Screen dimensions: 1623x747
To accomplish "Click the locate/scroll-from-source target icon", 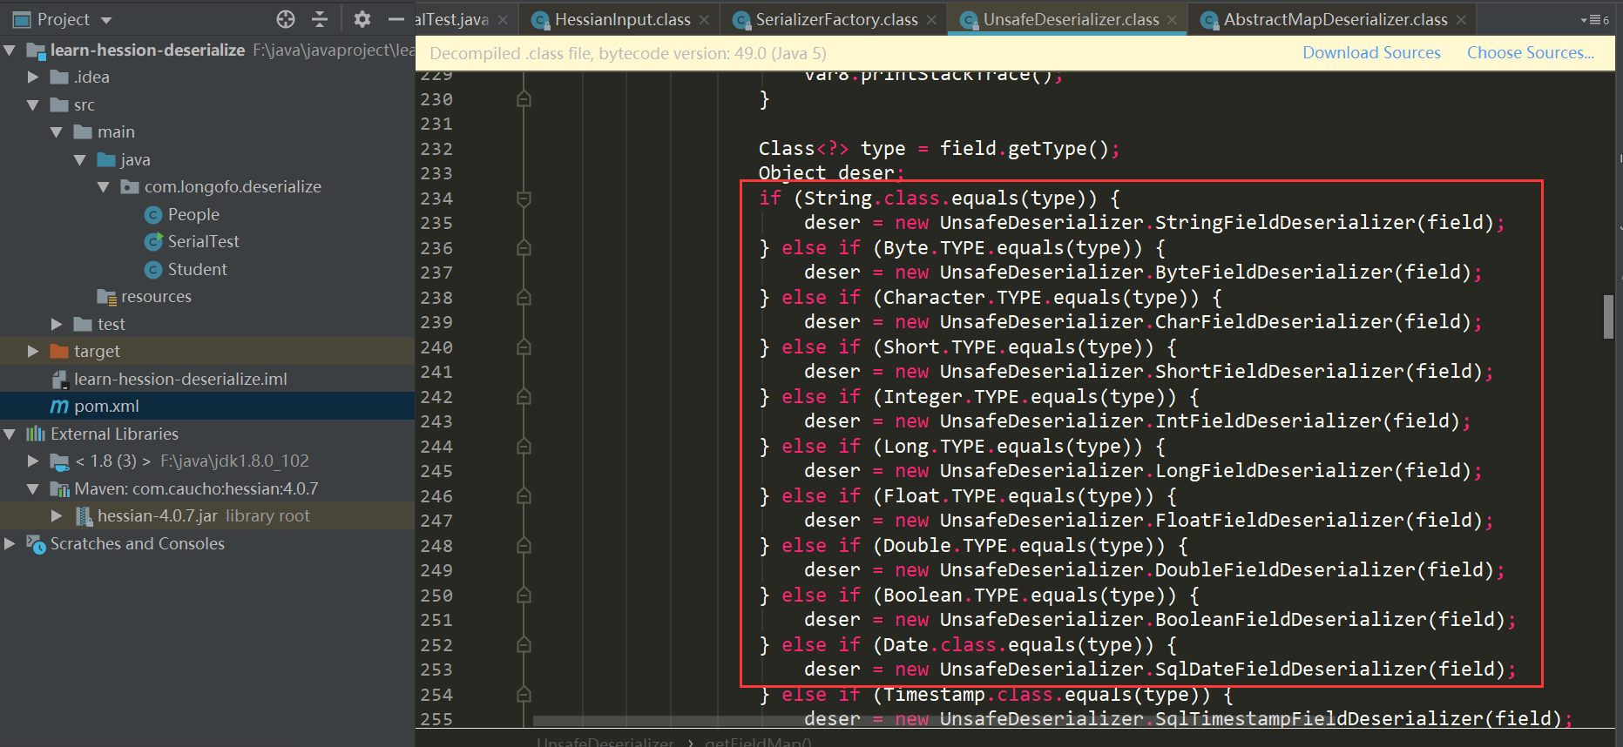I will pos(286,19).
